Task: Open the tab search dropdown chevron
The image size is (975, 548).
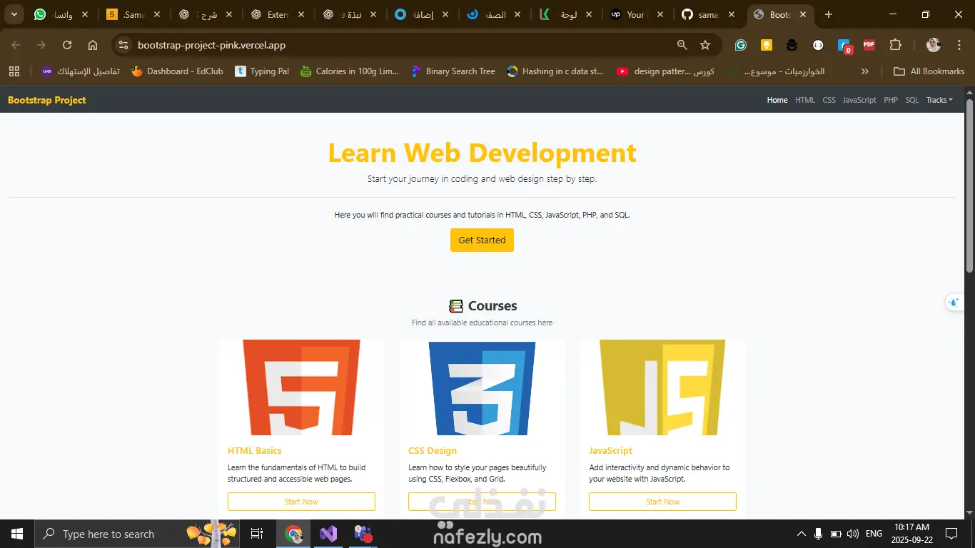Action: click(14, 14)
